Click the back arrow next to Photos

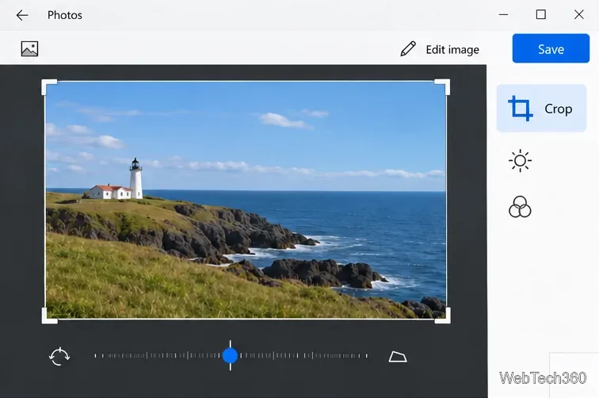(x=22, y=15)
